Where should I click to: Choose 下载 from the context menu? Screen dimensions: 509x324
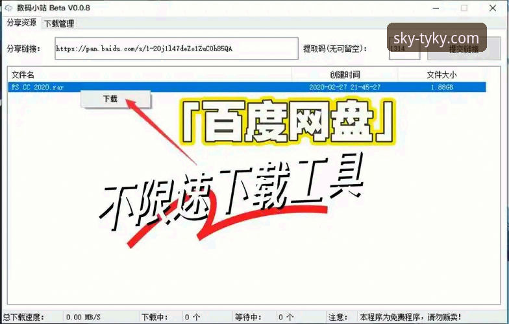(x=116, y=98)
